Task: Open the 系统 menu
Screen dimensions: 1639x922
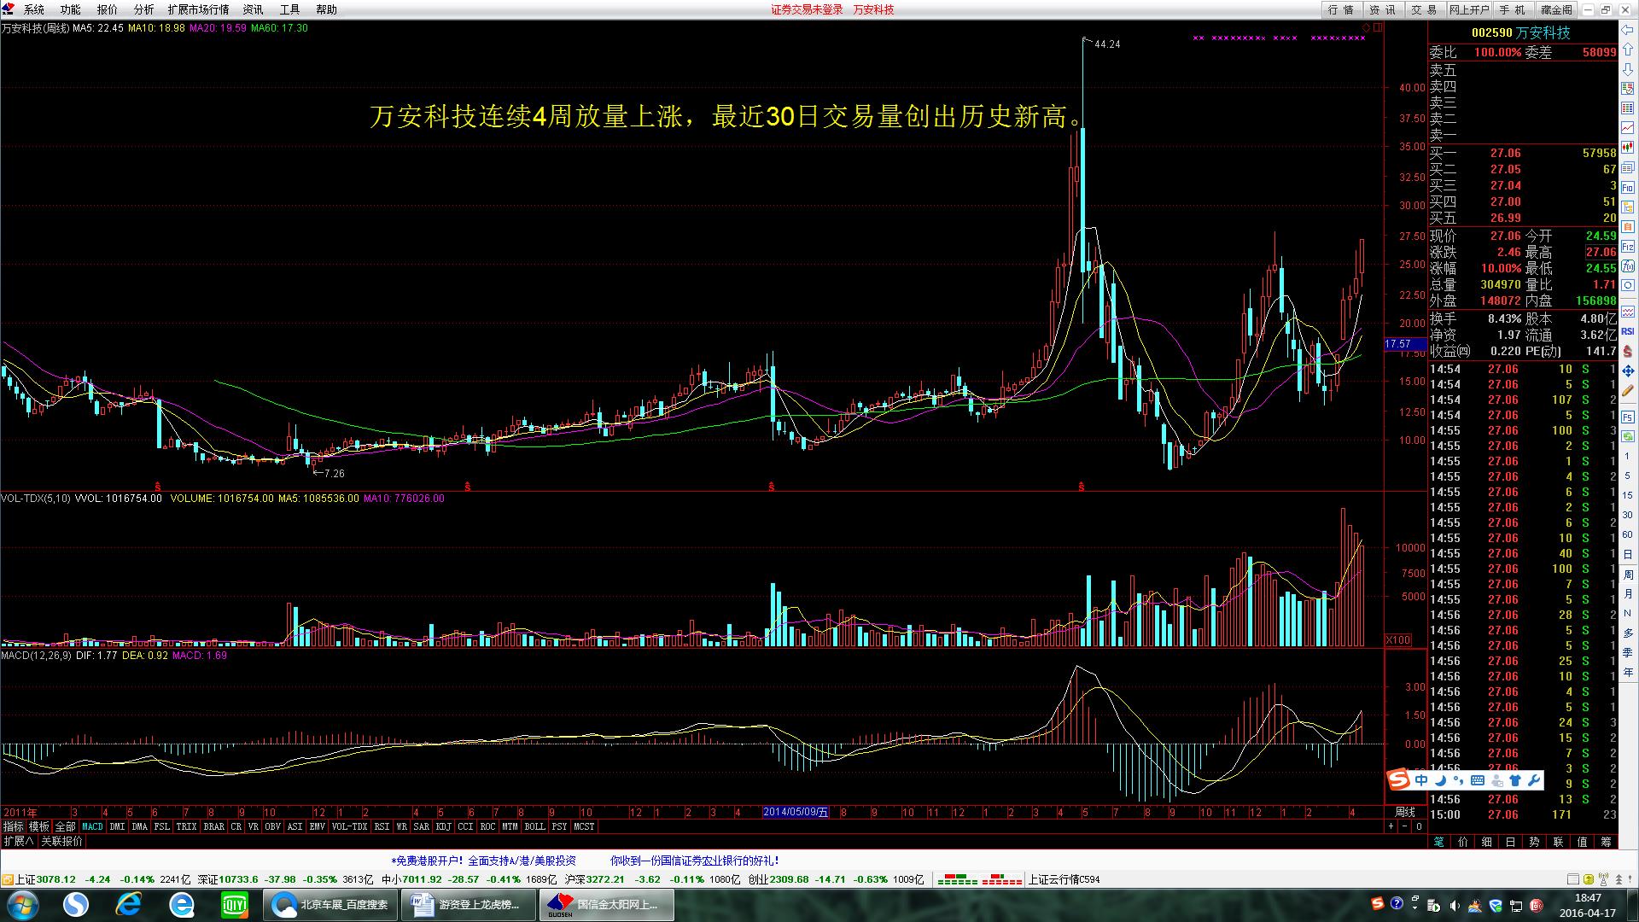Action: [34, 9]
